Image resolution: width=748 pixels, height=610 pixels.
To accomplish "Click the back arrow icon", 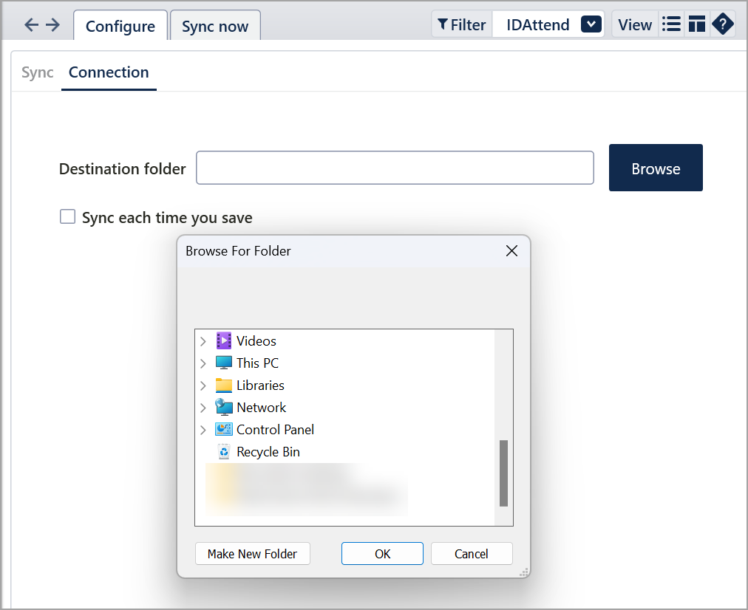I will tap(31, 25).
